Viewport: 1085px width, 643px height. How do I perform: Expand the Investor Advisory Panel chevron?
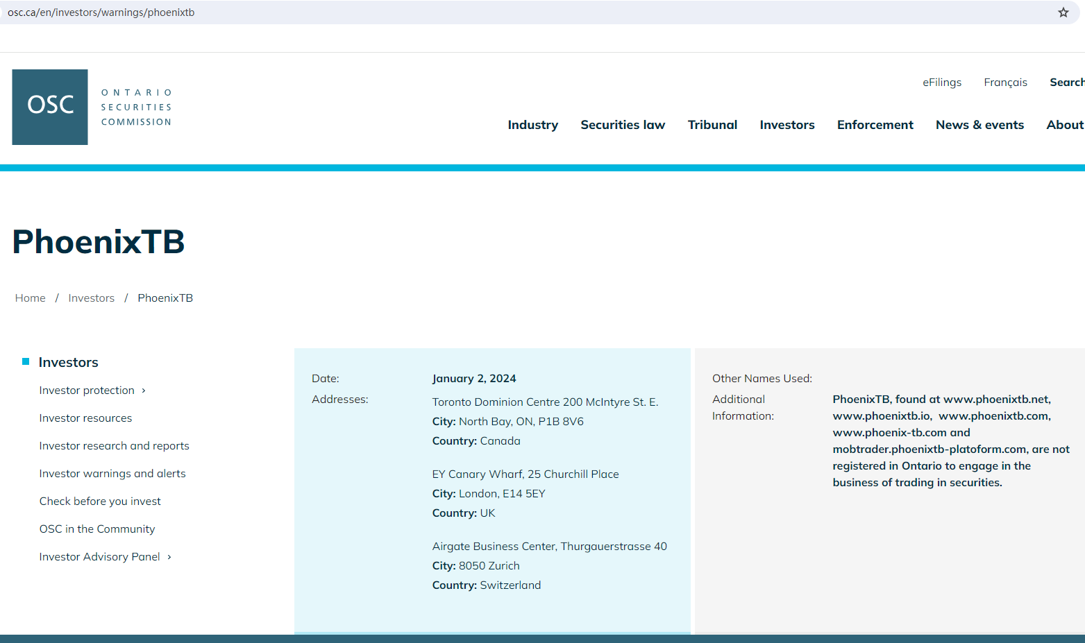[x=169, y=557]
